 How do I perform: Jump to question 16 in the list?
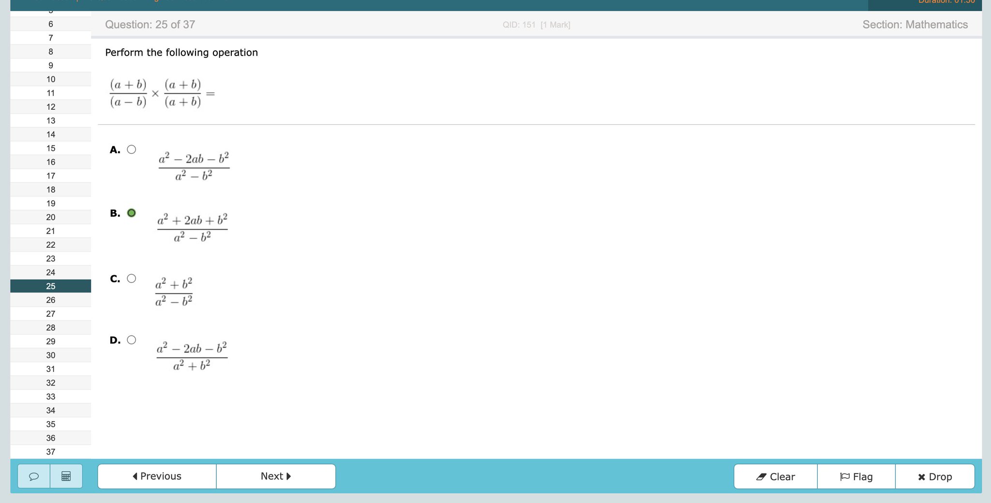pos(51,162)
